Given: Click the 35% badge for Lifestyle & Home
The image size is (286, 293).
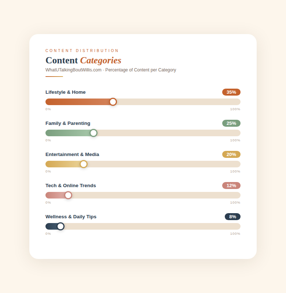Looking at the screenshot, I should coord(231,92).
